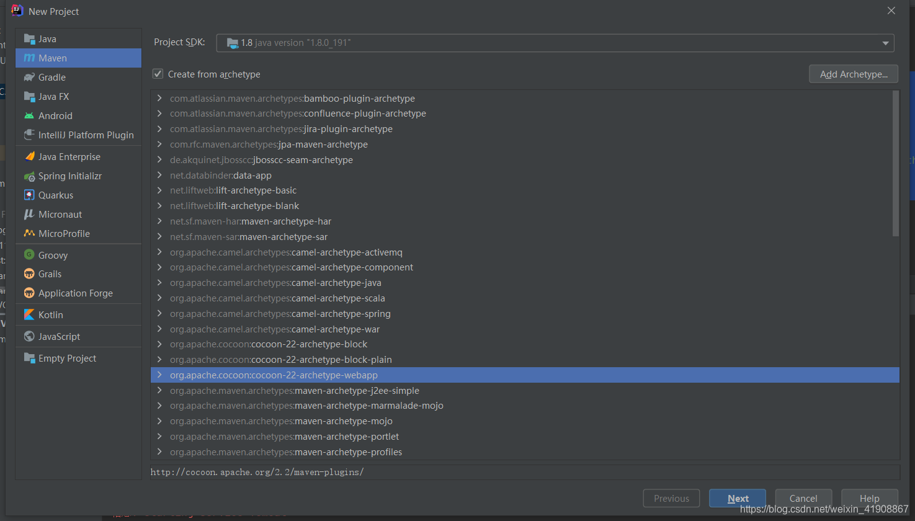Select the Kotlin project type

point(78,315)
